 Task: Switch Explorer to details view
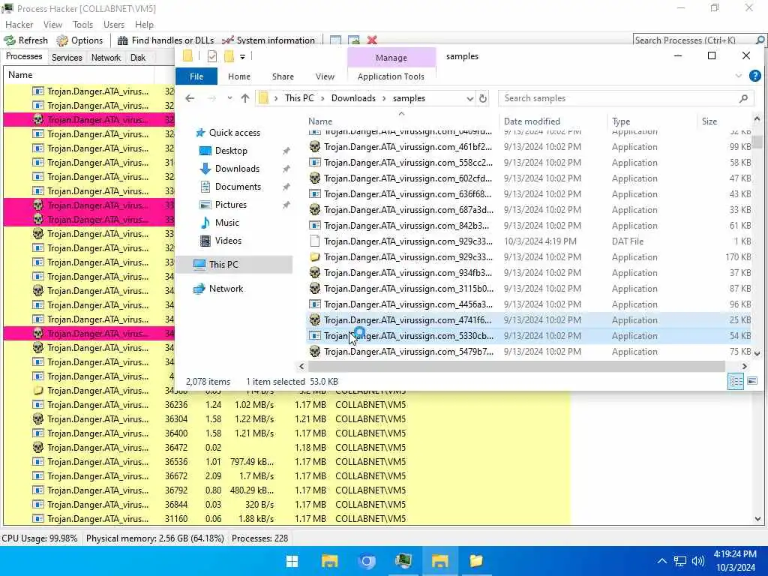coord(736,382)
